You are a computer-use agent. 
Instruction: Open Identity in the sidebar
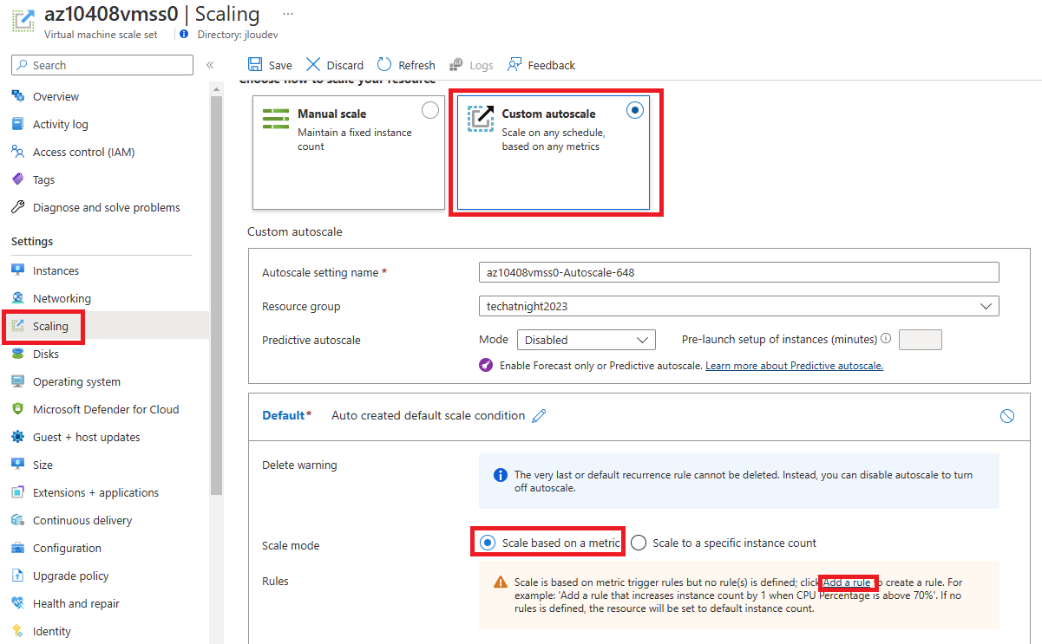(x=52, y=631)
